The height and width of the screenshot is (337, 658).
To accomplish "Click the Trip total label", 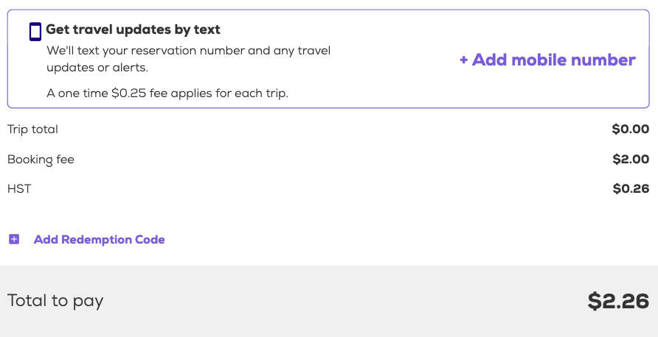I will coord(32,130).
